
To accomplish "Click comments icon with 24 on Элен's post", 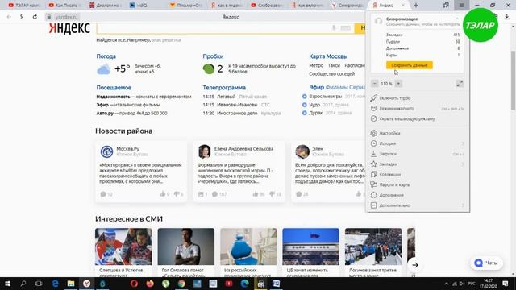I will point(299,194).
